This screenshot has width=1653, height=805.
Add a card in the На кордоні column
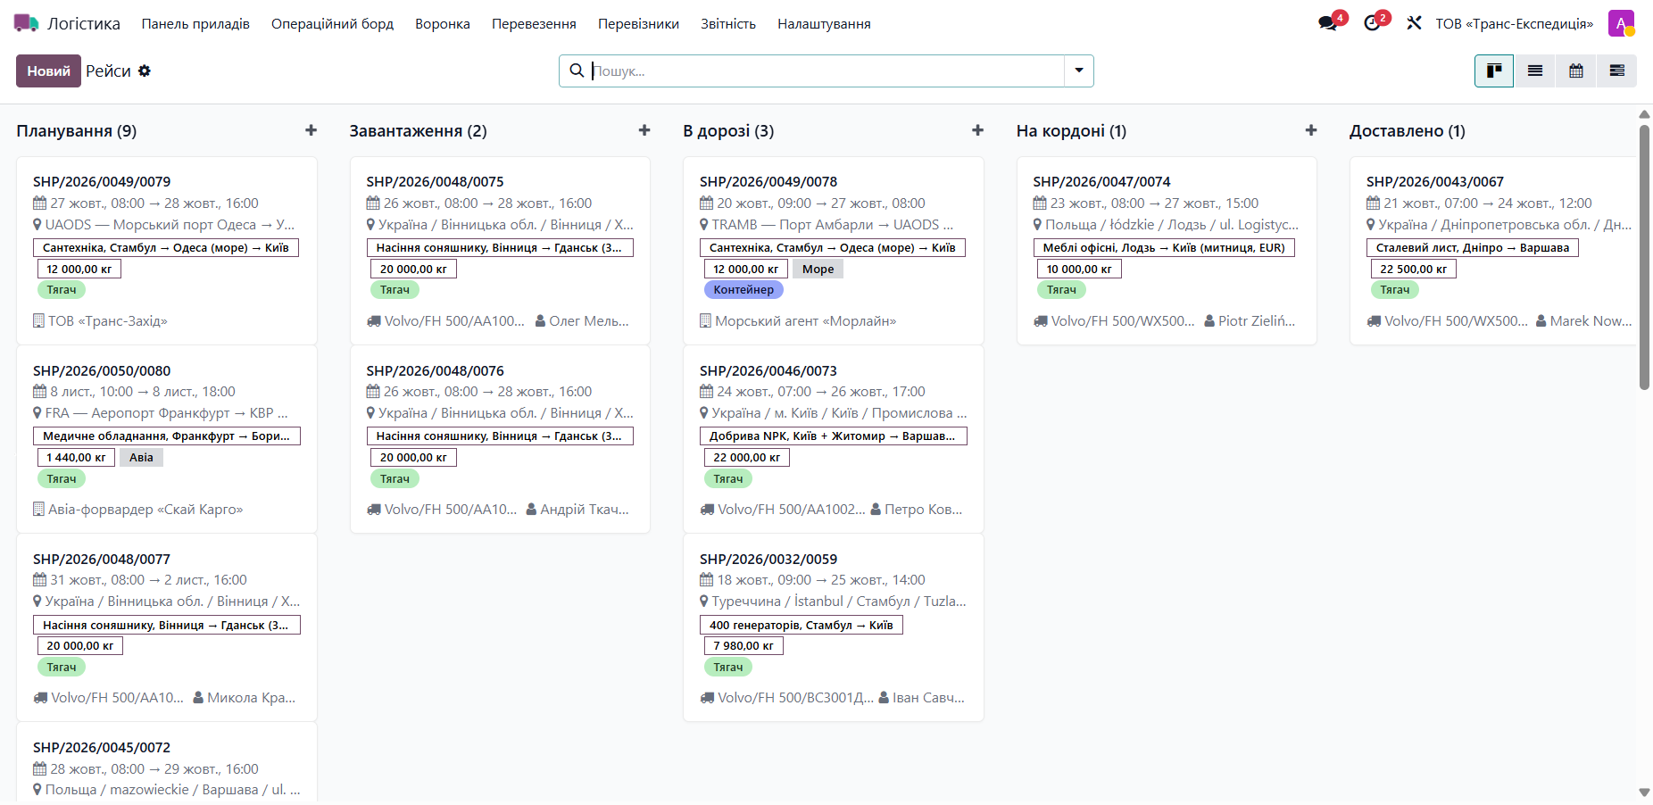click(x=1311, y=130)
